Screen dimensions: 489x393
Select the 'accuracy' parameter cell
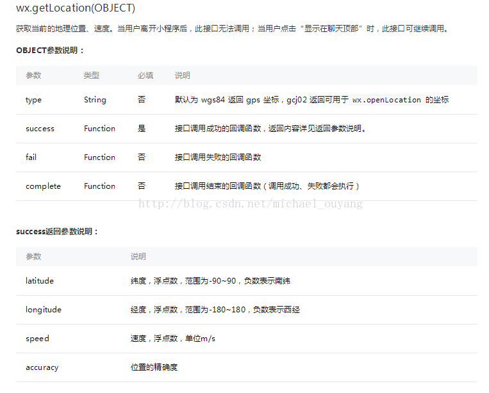tap(42, 367)
